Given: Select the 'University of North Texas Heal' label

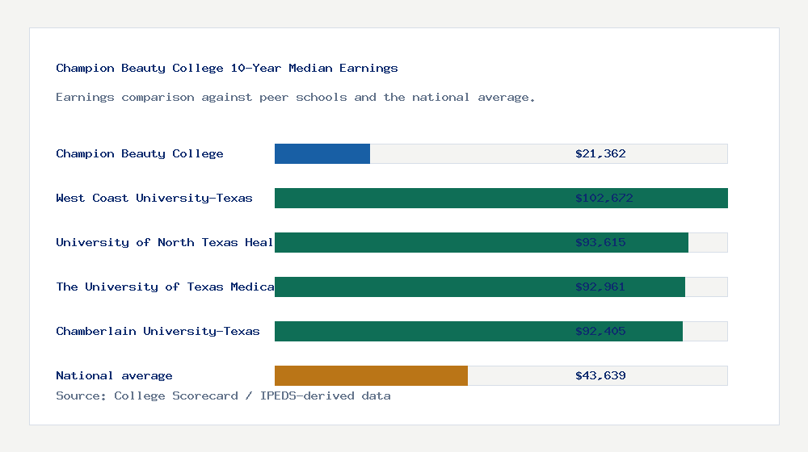Looking at the screenshot, I should [164, 242].
